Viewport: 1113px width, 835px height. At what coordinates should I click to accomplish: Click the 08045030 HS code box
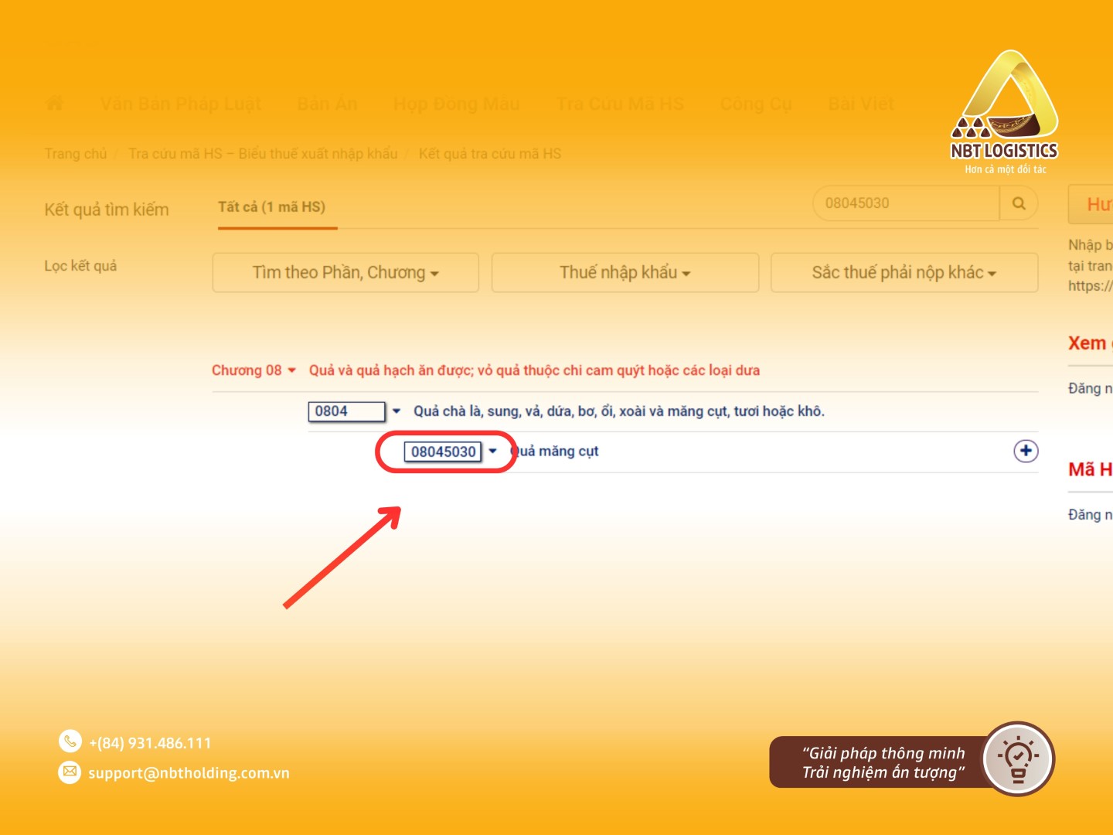pos(443,452)
